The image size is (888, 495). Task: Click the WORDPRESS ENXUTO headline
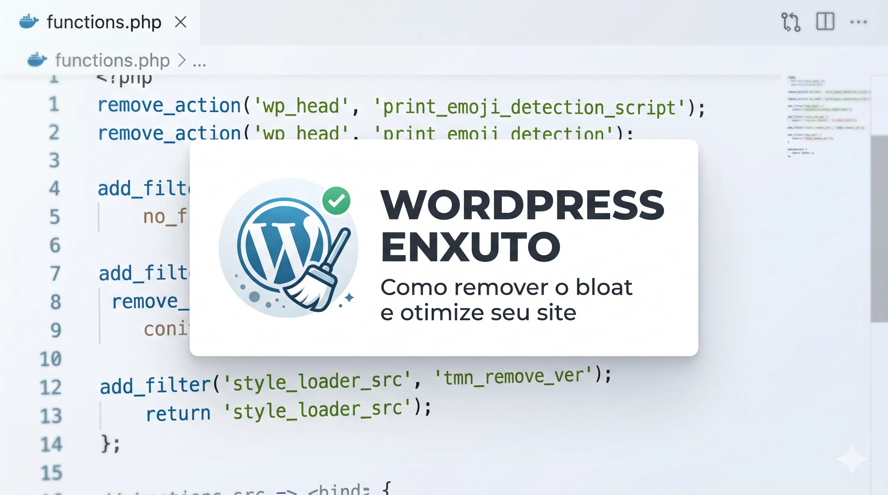point(522,226)
